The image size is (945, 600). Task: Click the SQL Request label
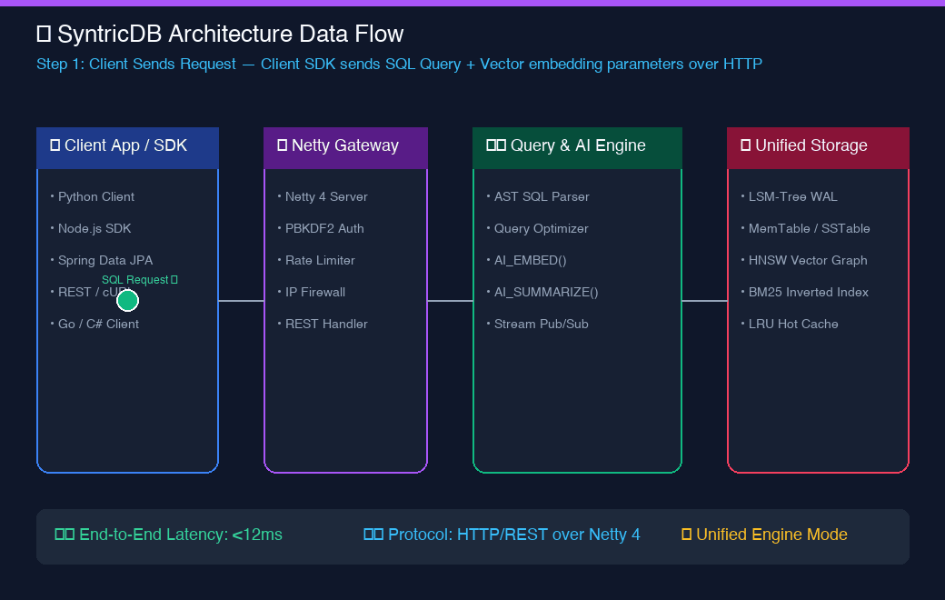coord(140,280)
